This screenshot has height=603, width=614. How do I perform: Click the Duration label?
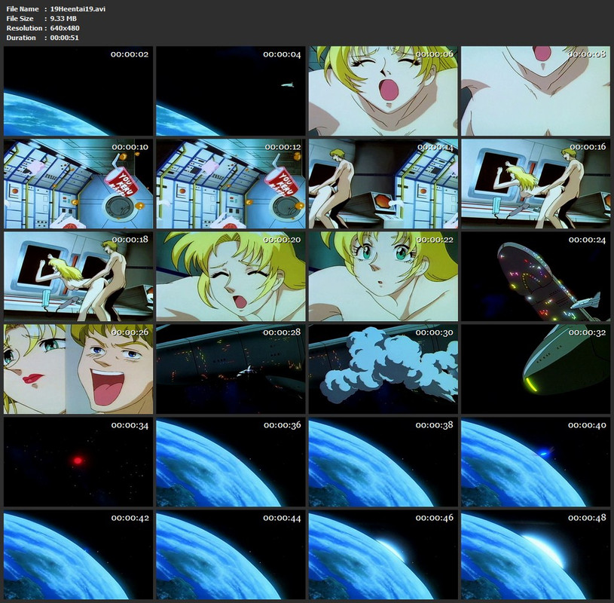[x=21, y=38]
